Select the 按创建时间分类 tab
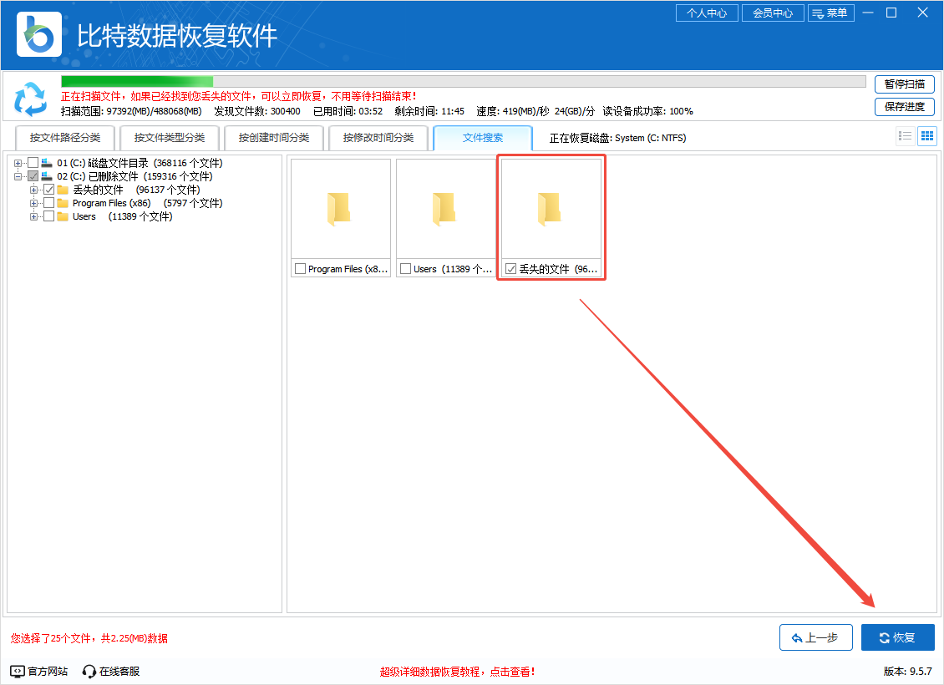Viewport: 944px width, 685px height. tap(274, 137)
